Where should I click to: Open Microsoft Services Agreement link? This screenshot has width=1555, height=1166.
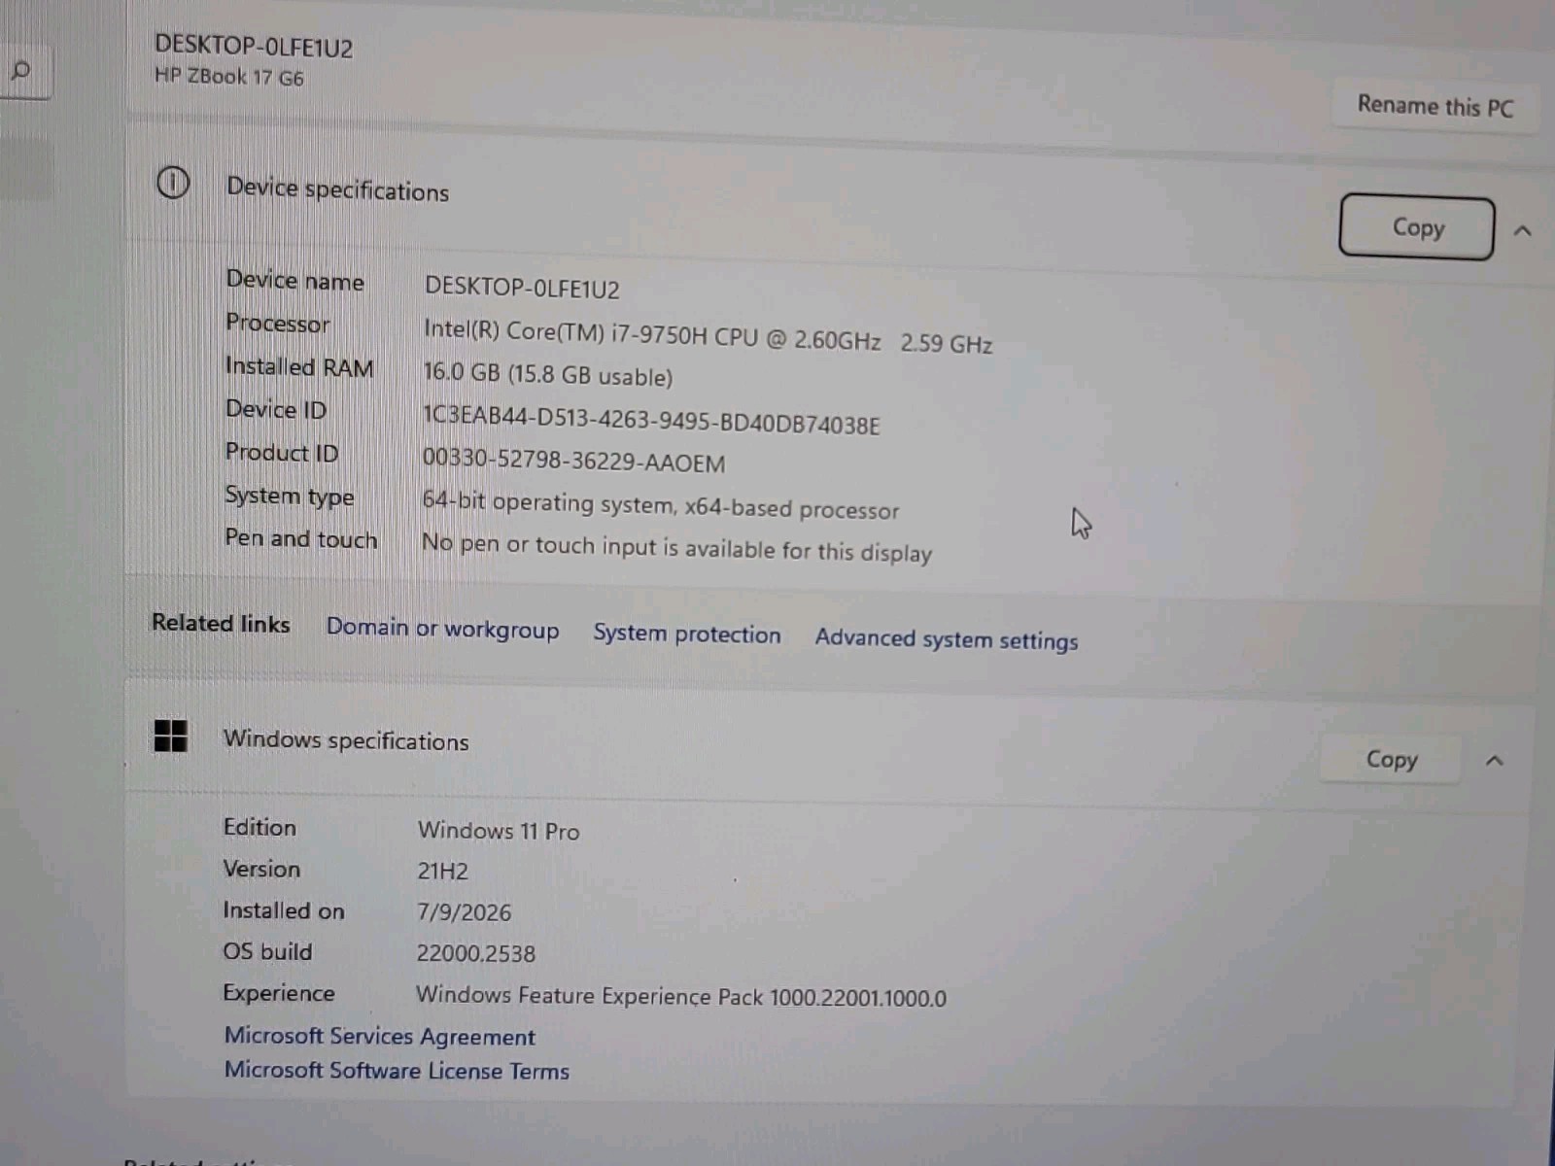pos(380,1036)
